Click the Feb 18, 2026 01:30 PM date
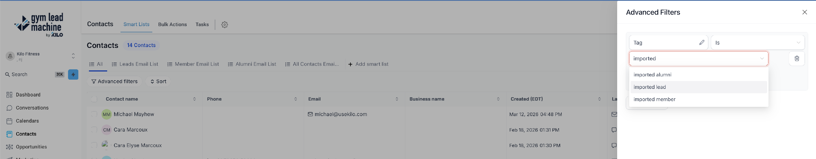This screenshot has width=816, height=159. point(535,145)
